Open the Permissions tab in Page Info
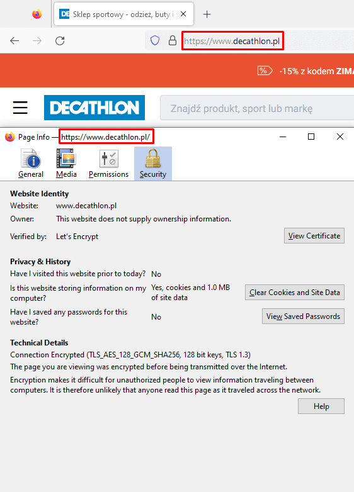 pos(109,164)
